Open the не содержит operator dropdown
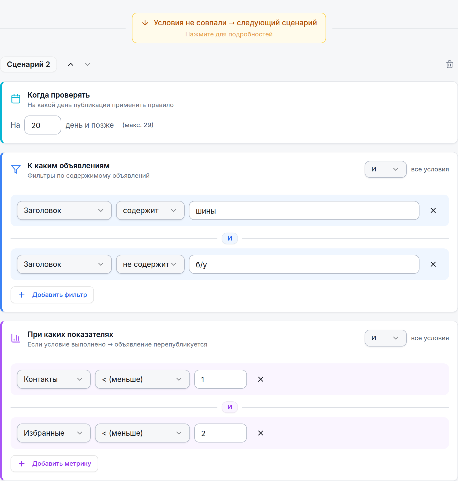The image size is (458, 481). click(x=150, y=264)
